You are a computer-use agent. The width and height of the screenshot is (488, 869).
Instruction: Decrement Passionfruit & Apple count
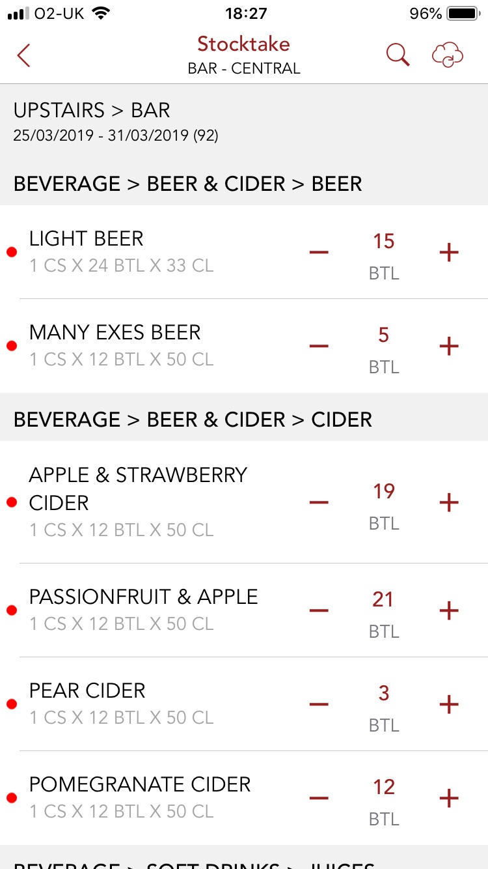click(x=319, y=610)
